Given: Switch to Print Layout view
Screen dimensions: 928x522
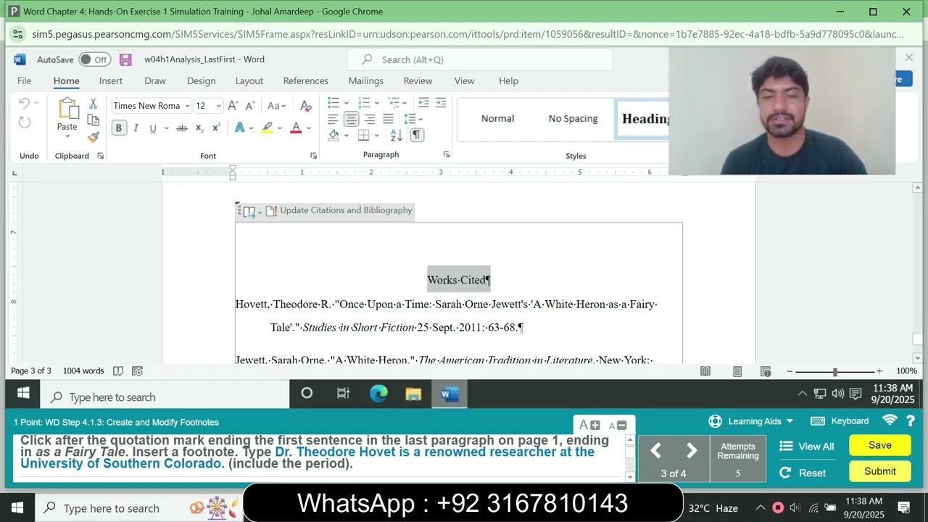Looking at the screenshot, I should 737,371.
